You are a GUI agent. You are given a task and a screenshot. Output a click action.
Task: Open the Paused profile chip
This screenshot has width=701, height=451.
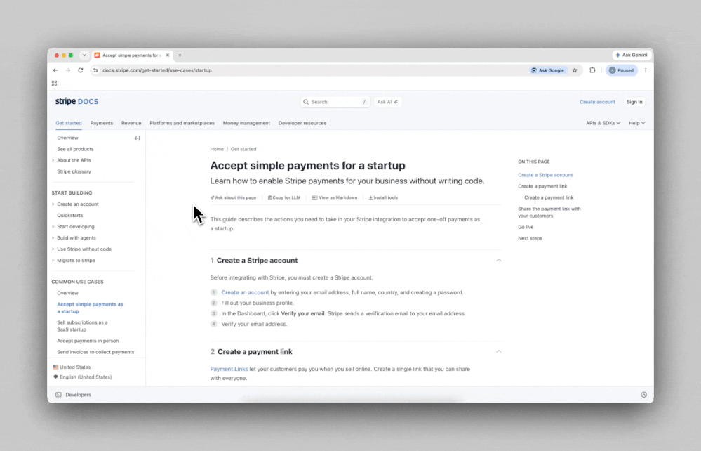622,70
